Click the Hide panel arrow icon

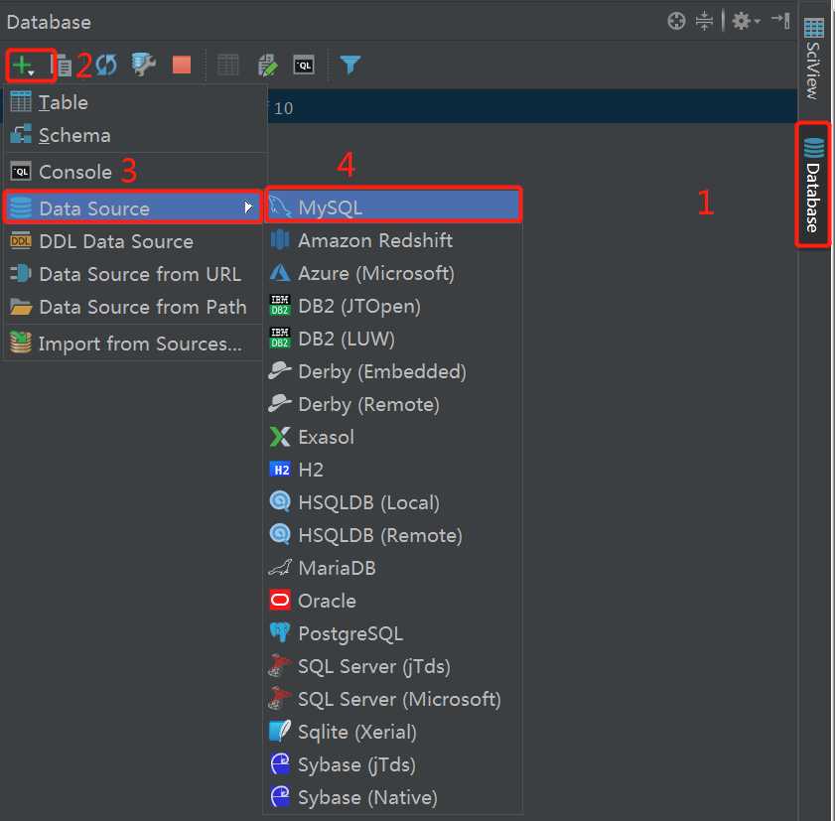coord(780,21)
